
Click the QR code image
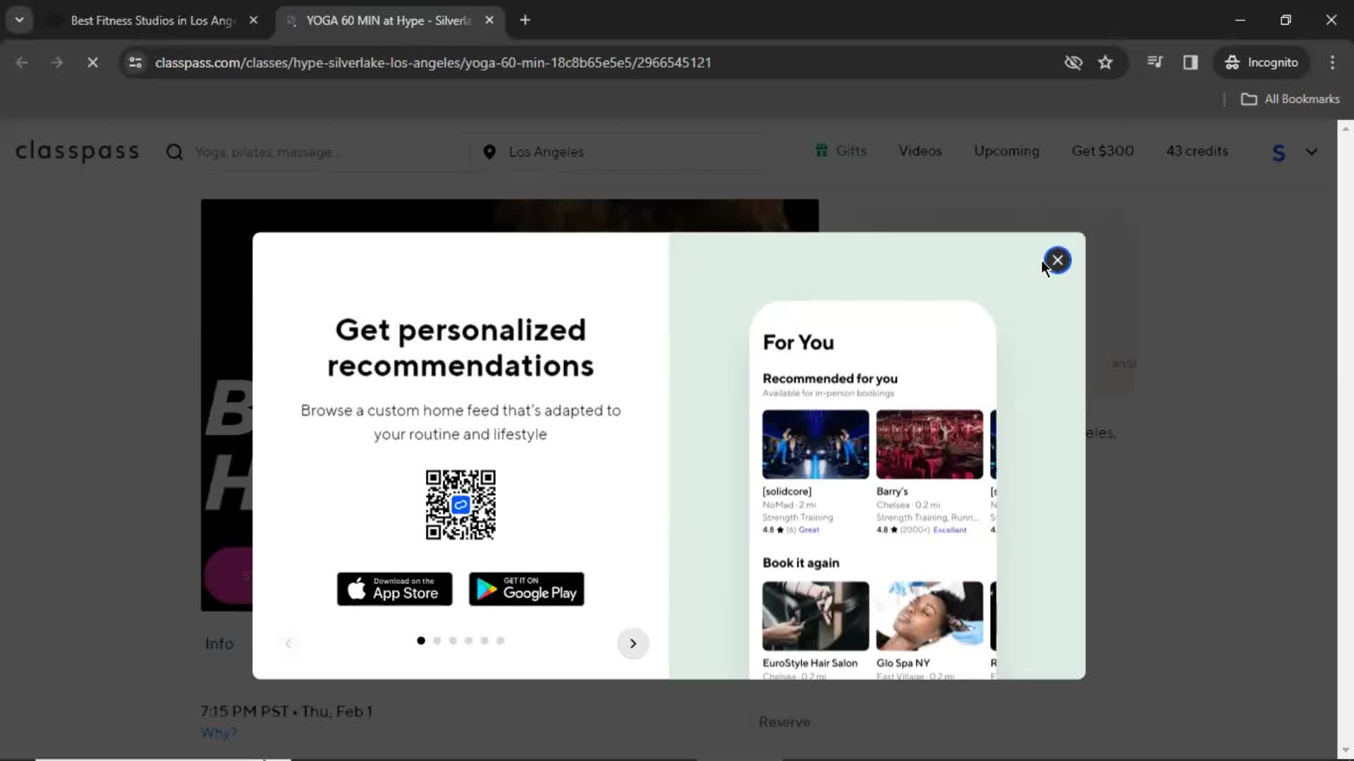(461, 505)
